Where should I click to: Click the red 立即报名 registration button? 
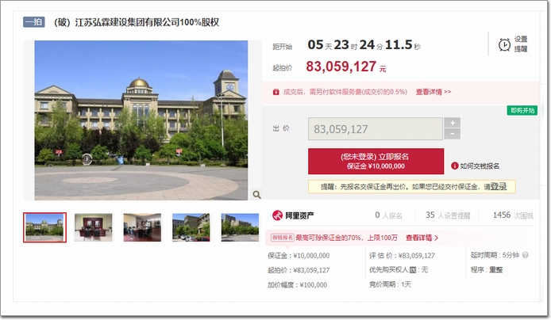(x=376, y=162)
